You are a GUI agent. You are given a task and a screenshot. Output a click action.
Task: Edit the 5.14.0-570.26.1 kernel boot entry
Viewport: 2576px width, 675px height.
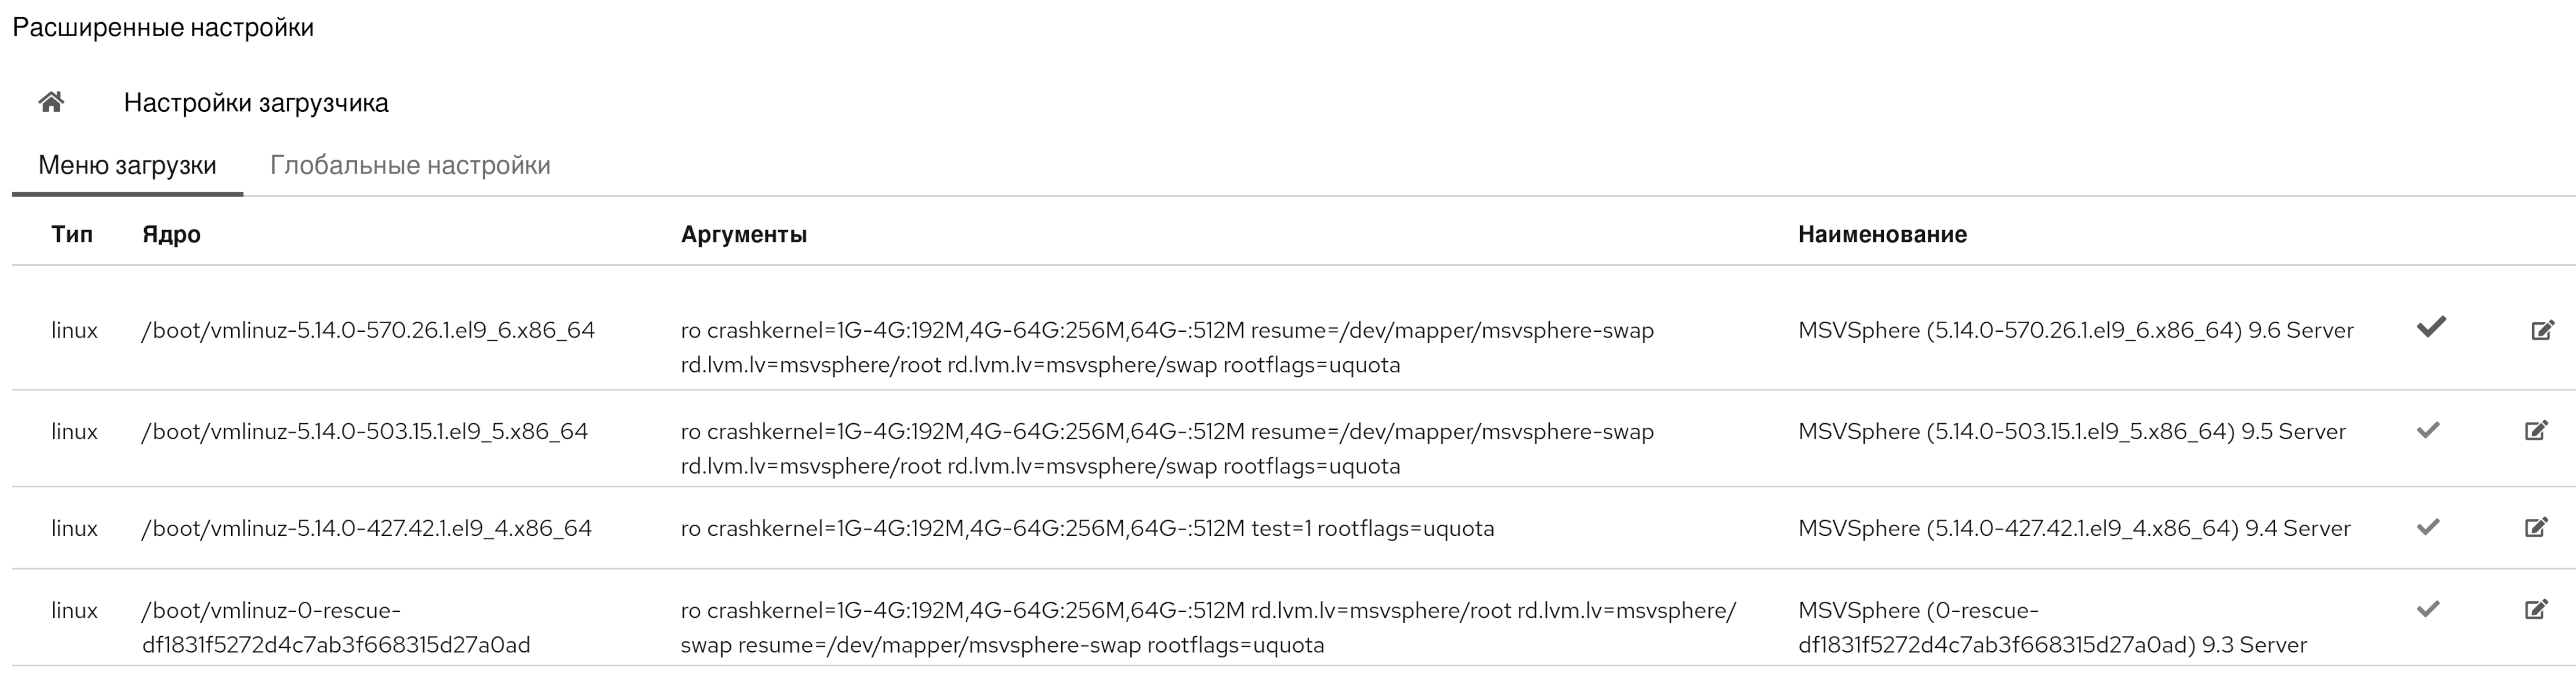point(2542,330)
